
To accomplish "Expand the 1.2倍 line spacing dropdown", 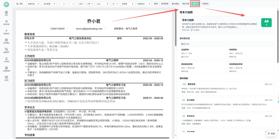I will point(80,4).
